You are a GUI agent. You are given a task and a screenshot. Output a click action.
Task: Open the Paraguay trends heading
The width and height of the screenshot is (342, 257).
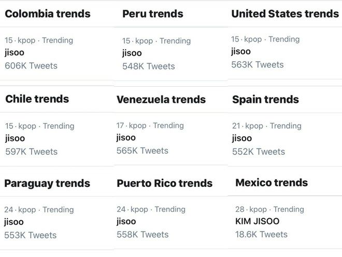pos(47,184)
